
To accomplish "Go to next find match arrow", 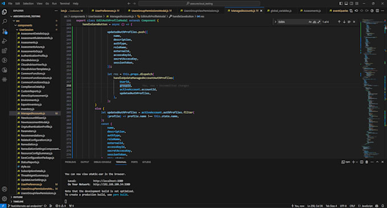I will click(x=344, y=22).
